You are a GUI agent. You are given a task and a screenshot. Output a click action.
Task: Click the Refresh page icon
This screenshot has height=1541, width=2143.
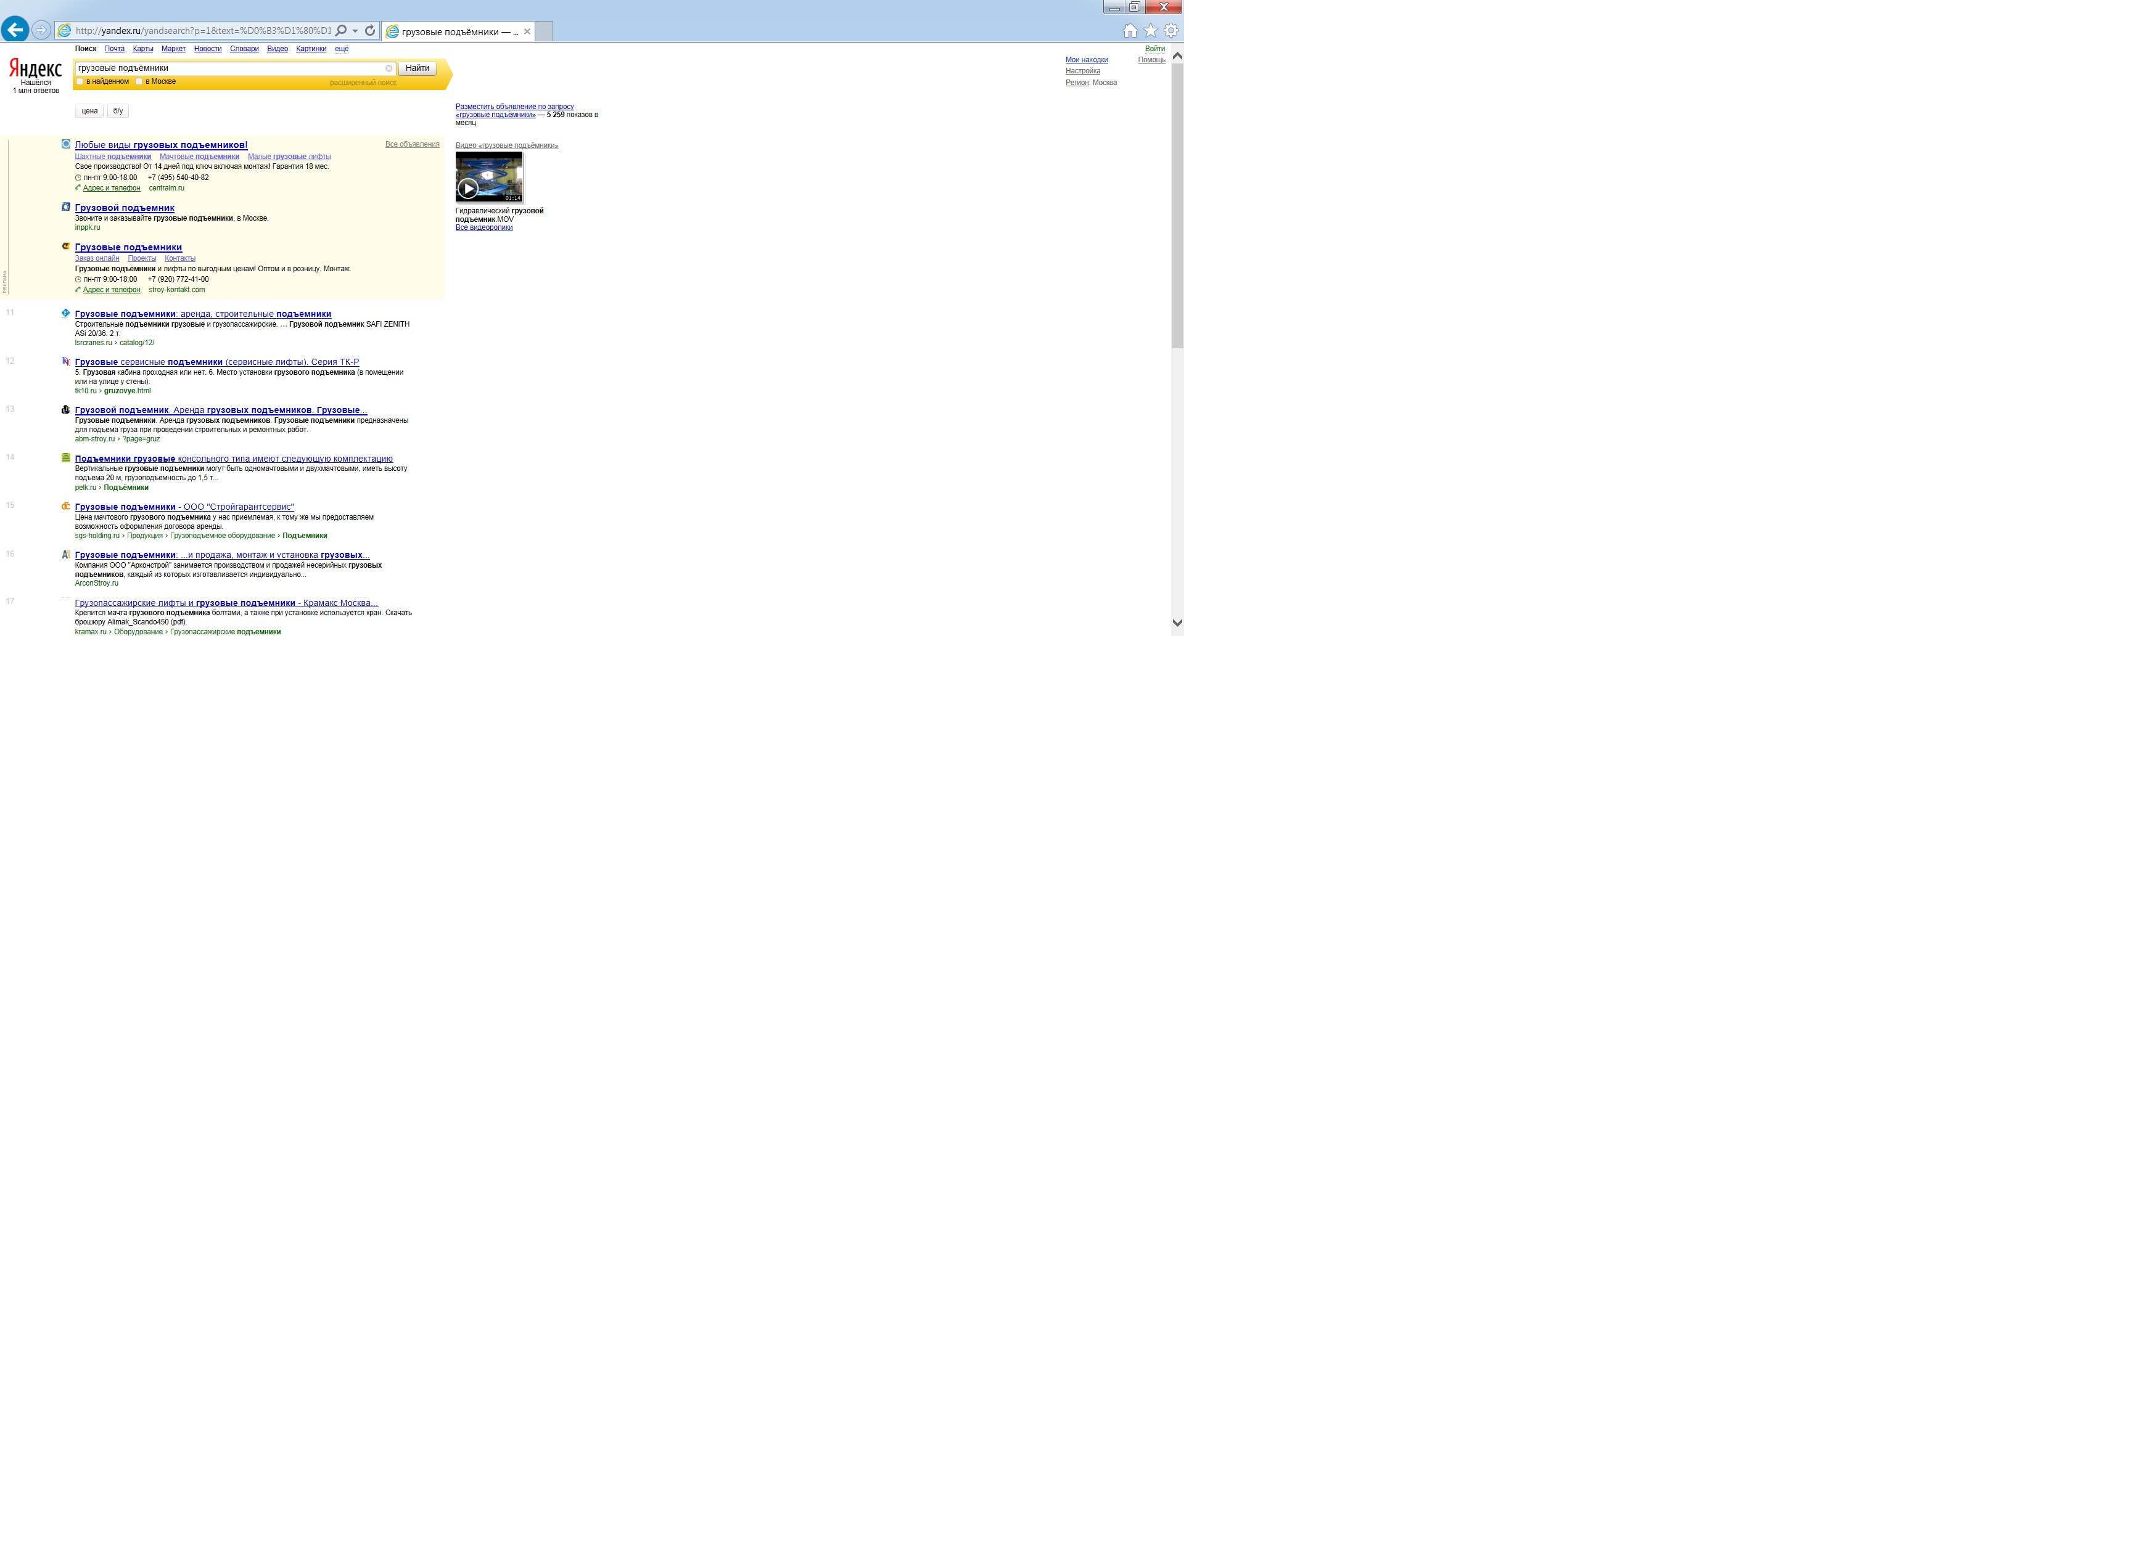pyautogui.click(x=371, y=30)
